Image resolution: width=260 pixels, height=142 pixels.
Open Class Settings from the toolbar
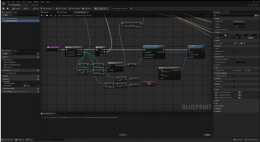(x=61, y=8)
